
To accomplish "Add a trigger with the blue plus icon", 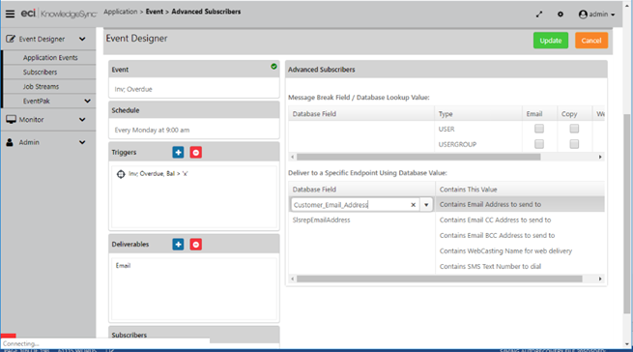I will 178,153.
